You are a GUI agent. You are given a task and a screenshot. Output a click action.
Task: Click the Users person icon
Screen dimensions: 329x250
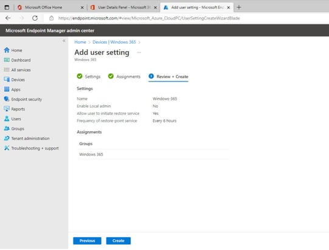click(x=7, y=119)
